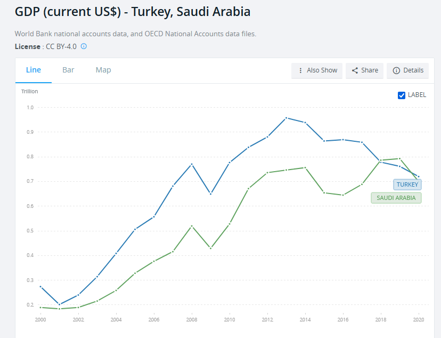Click Saudi Arabia's 2014 data point
This screenshot has width=441, height=338.
click(305, 167)
